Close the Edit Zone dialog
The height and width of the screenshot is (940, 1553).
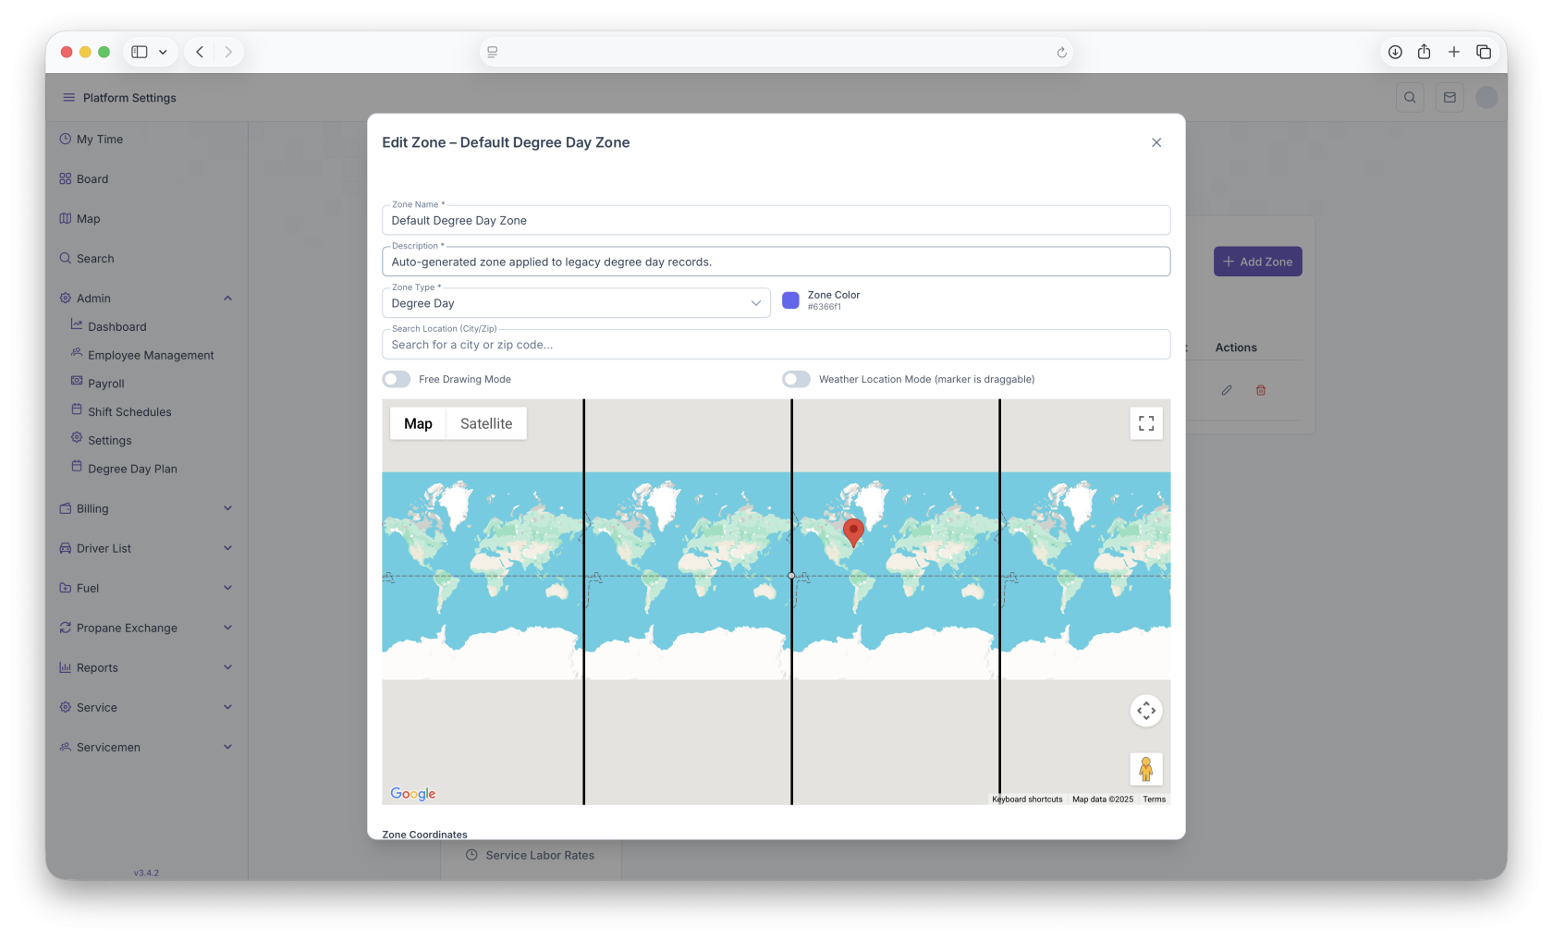click(1156, 142)
